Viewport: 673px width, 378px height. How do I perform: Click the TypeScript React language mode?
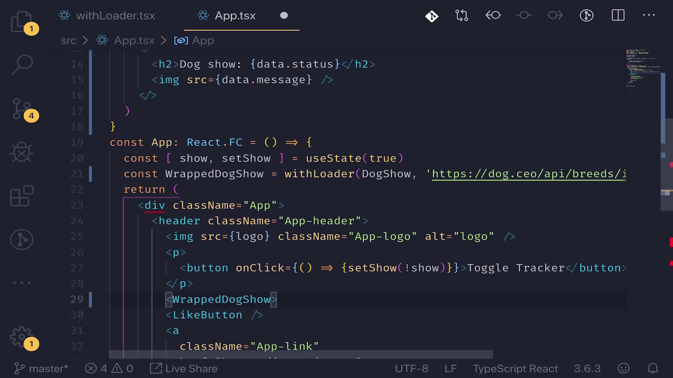[515, 369]
